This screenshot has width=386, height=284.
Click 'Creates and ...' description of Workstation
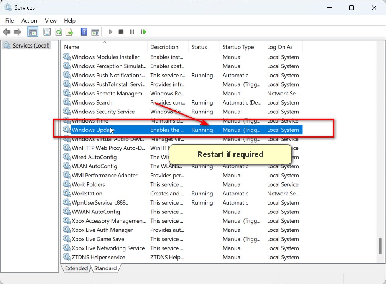tap(167, 194)
